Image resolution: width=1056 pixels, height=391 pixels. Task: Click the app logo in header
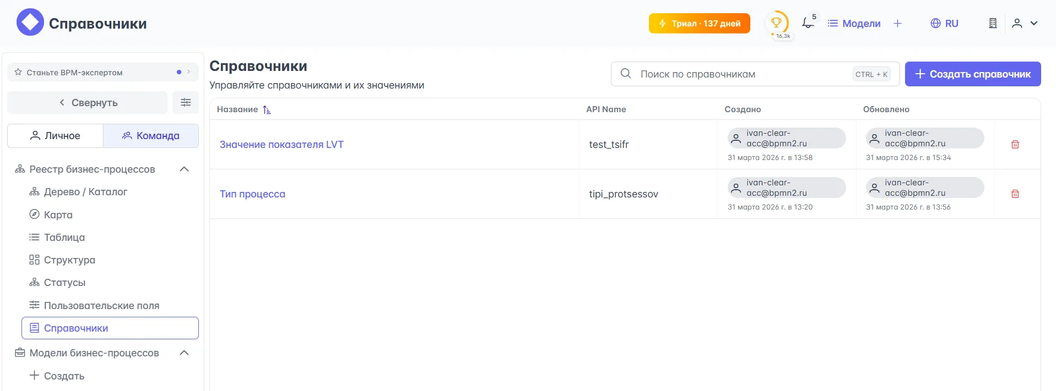point(30,23)
